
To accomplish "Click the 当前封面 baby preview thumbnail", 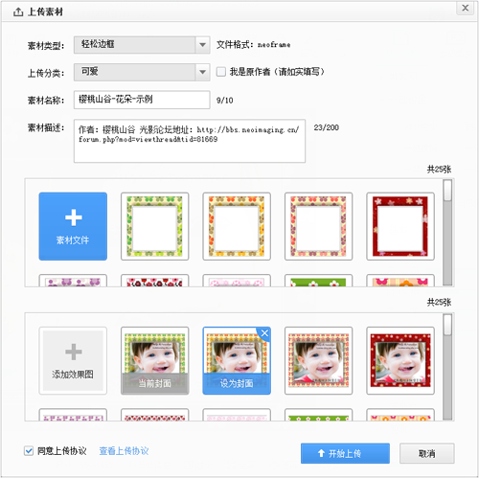I will (x=154, y=360).
